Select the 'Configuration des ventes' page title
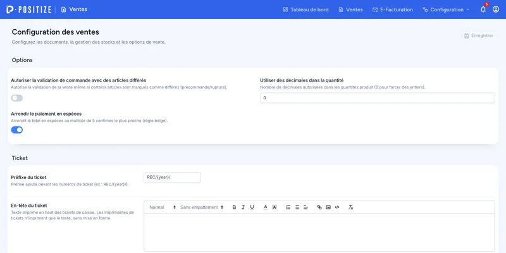Screen dimensions: 506x253 pyautogui.click(x=56, y=32)
